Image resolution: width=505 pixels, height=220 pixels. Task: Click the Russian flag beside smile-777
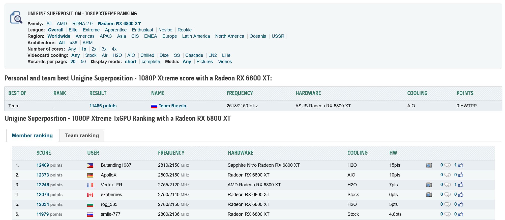[x=90, y=214]
